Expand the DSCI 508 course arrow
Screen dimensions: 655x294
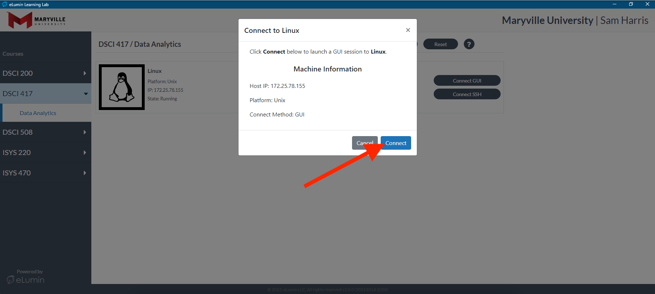click(85, 132)
